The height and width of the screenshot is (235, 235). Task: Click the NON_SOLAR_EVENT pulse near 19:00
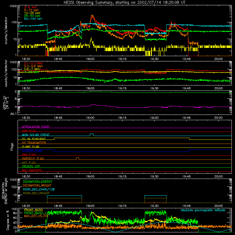92,135
